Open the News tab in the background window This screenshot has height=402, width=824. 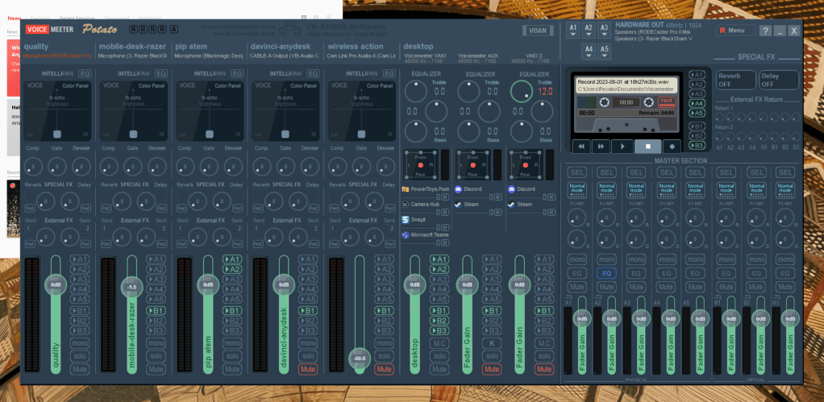pos(15,18)
